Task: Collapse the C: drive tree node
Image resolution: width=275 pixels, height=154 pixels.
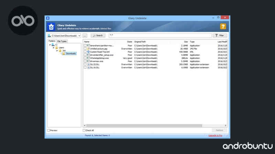Action: point(50,45)
